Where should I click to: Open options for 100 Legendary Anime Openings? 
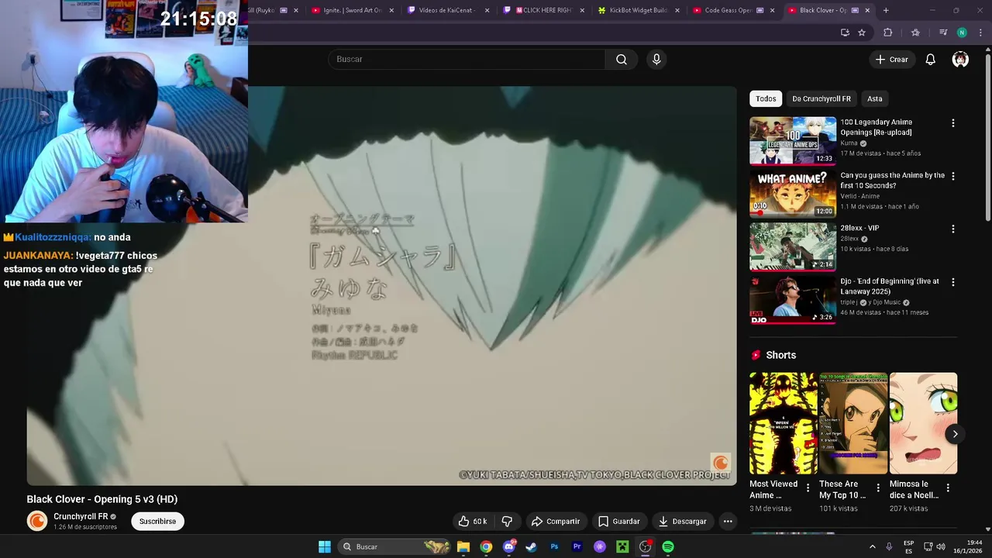[x=952, y=123]
